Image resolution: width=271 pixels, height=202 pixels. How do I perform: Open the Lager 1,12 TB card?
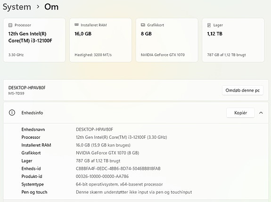click(233, 40)
